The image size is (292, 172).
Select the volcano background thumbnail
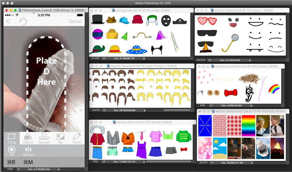[x=277, y=148]
